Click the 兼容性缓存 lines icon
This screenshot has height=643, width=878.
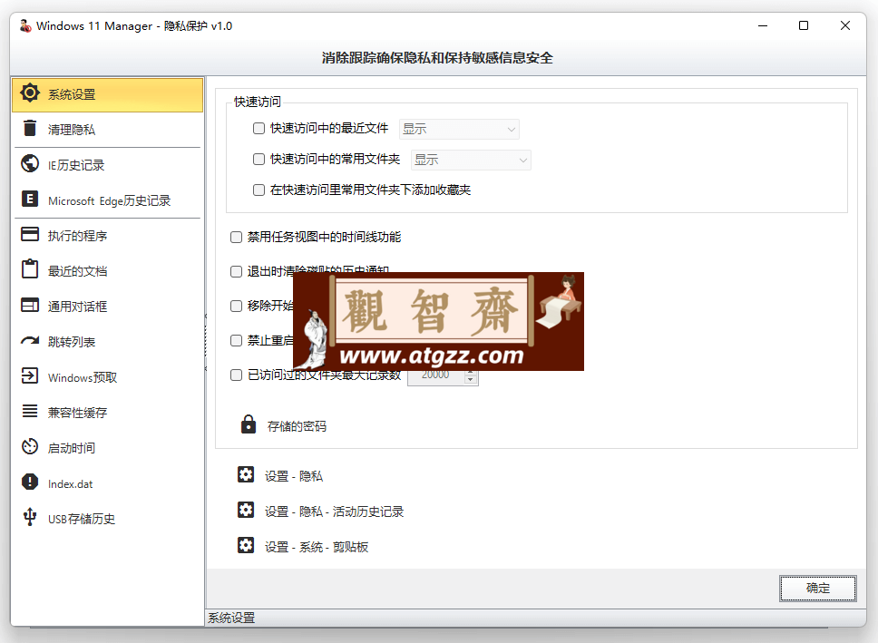tap(30, 411)
